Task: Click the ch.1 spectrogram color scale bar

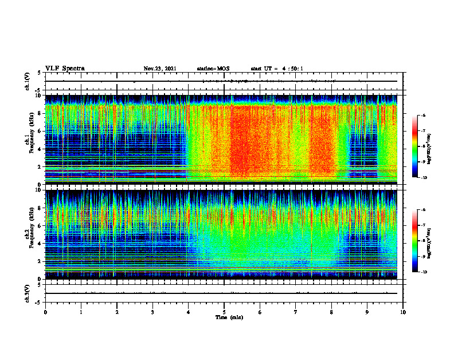Action: click(x=415, y=146)
